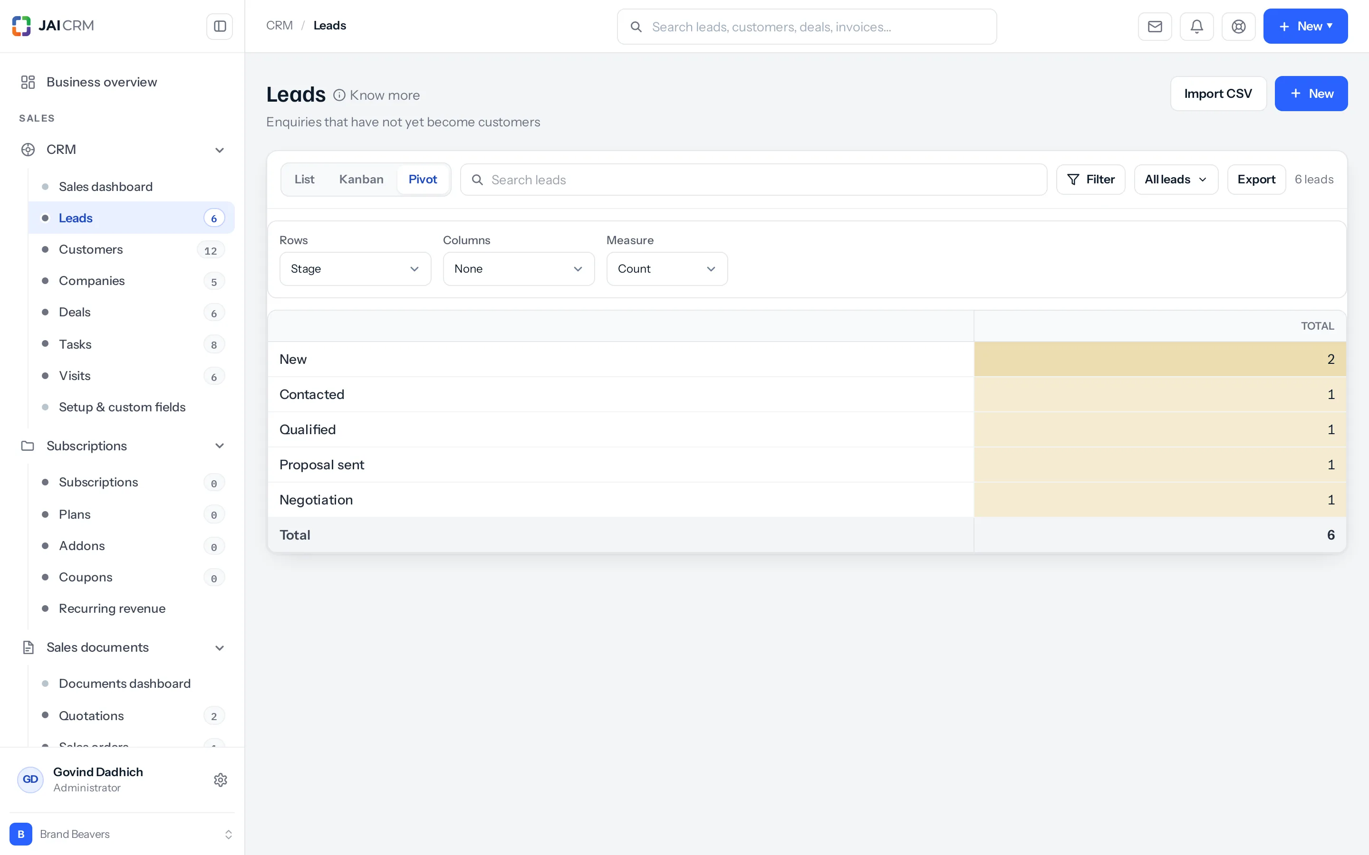
Task: Click the Filter button
Action: click(x=1090, y=179)
